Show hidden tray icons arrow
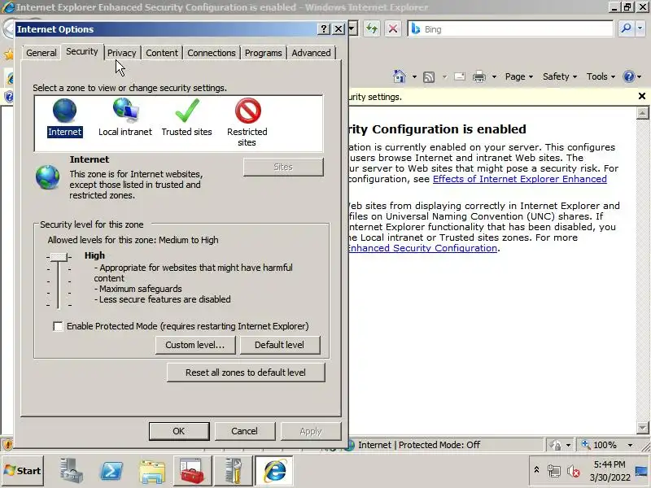 [536, 470]
